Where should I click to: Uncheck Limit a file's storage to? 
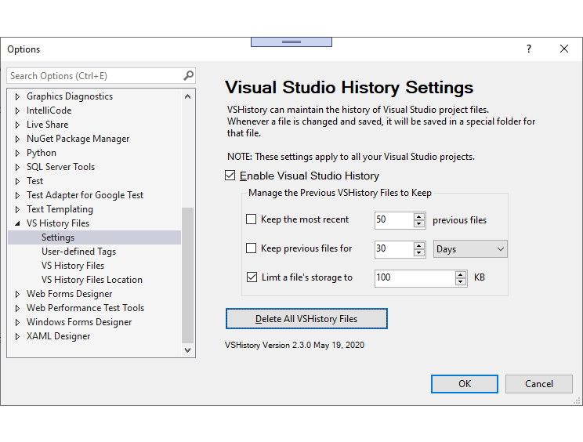click(x=252, y=277)
